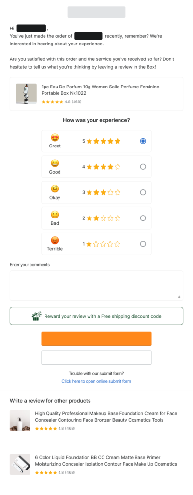Open High Quality Professional Makeup Base product

coord(106,417)
